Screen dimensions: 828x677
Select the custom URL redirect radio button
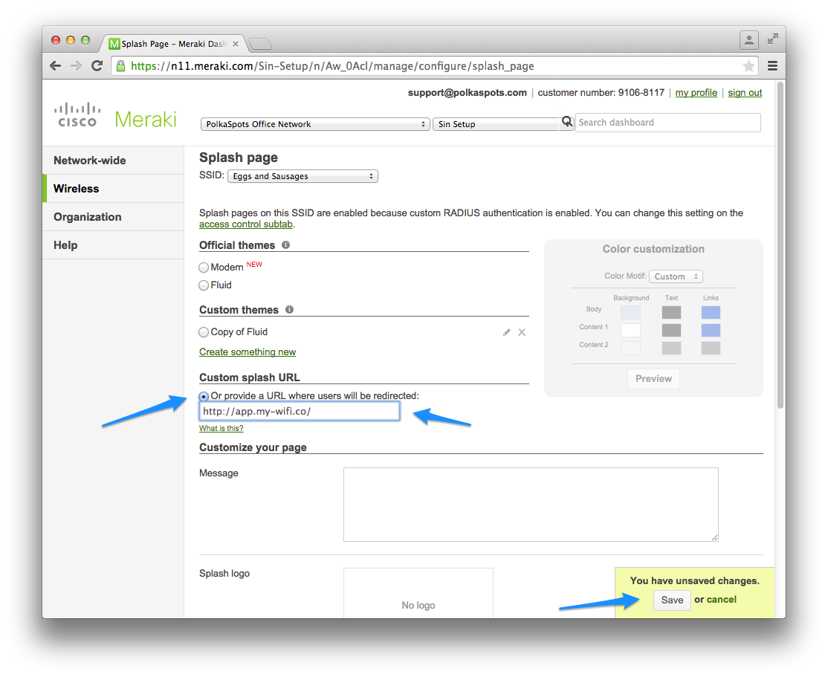pos(204,396)
